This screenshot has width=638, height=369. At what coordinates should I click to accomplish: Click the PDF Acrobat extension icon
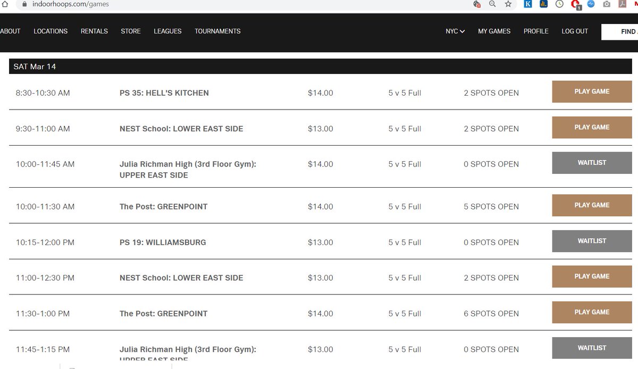pyautogui.click(x=622, y=4)
